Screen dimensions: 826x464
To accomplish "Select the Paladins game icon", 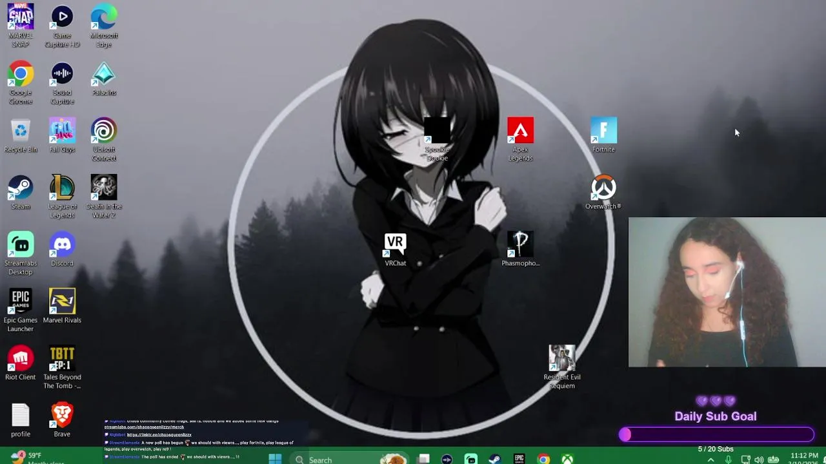I will click(104, 79).
